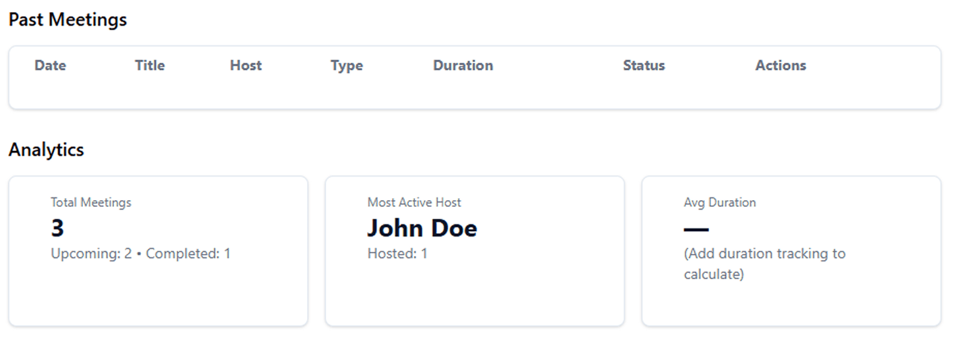Click the Actions column header
The height and width of the screenshot is (345, 956).
[x=781, y=65]
